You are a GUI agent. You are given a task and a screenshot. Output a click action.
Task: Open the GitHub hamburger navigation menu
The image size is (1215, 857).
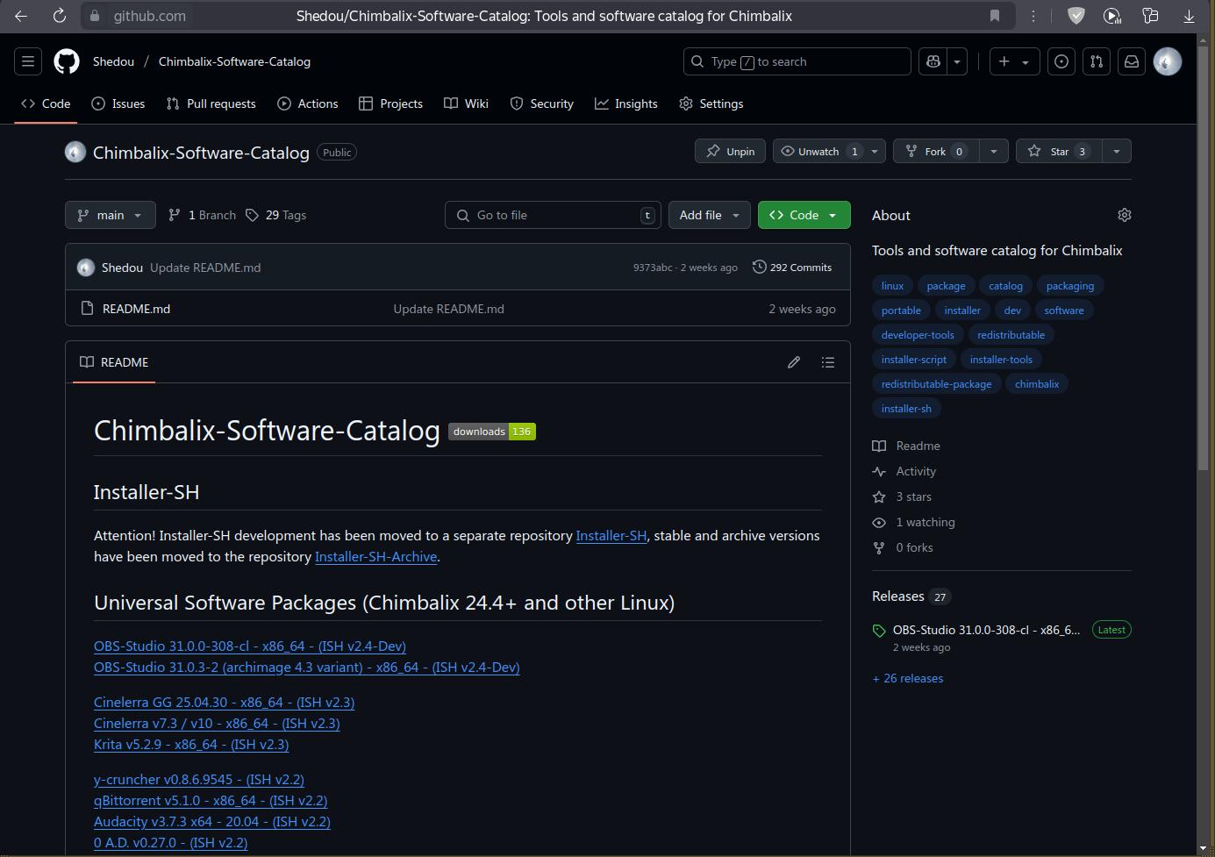28,61
